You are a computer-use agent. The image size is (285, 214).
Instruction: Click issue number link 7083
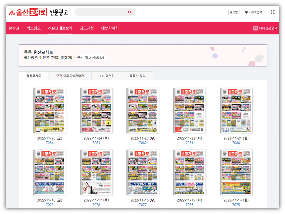[x=96, y=143]
